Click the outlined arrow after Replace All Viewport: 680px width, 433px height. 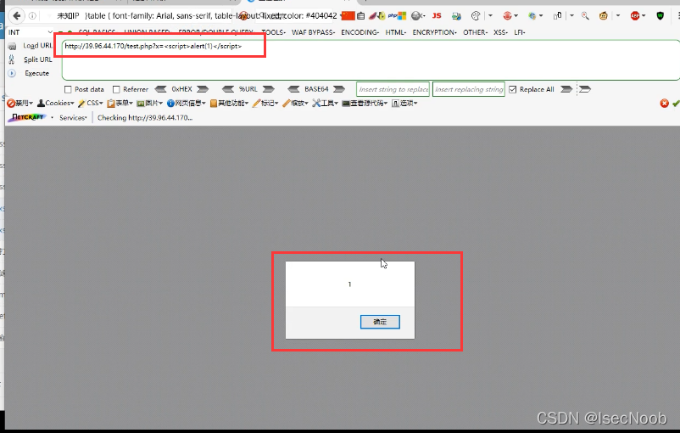[x=585, y=89]
